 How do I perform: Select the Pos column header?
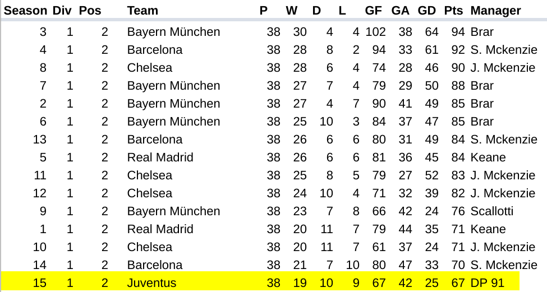click(90, 11)
